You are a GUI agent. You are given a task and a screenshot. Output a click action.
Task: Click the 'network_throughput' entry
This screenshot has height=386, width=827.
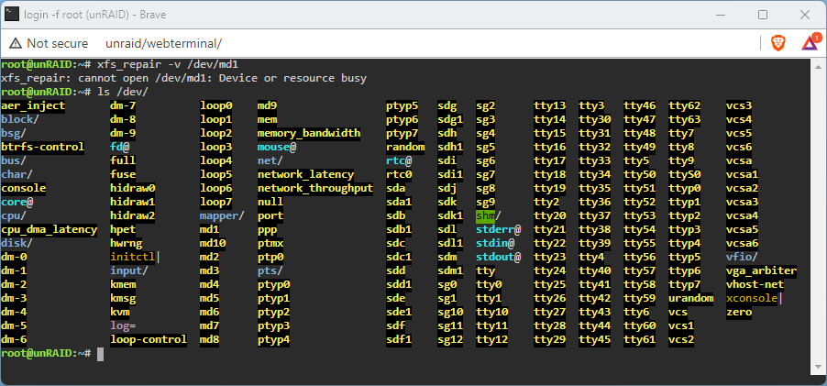coord(314,188)
